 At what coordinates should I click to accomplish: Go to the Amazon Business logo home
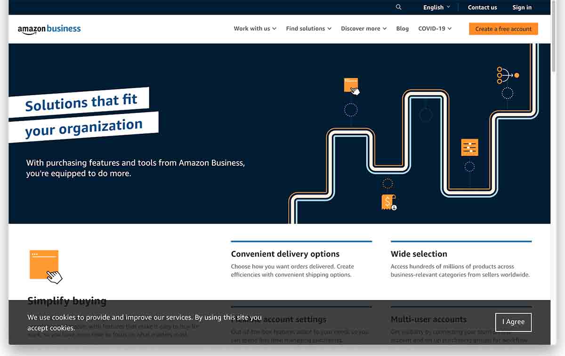(x=49, y=29)
